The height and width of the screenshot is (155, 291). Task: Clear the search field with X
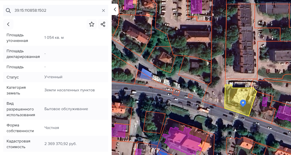[x=103, y=11]
